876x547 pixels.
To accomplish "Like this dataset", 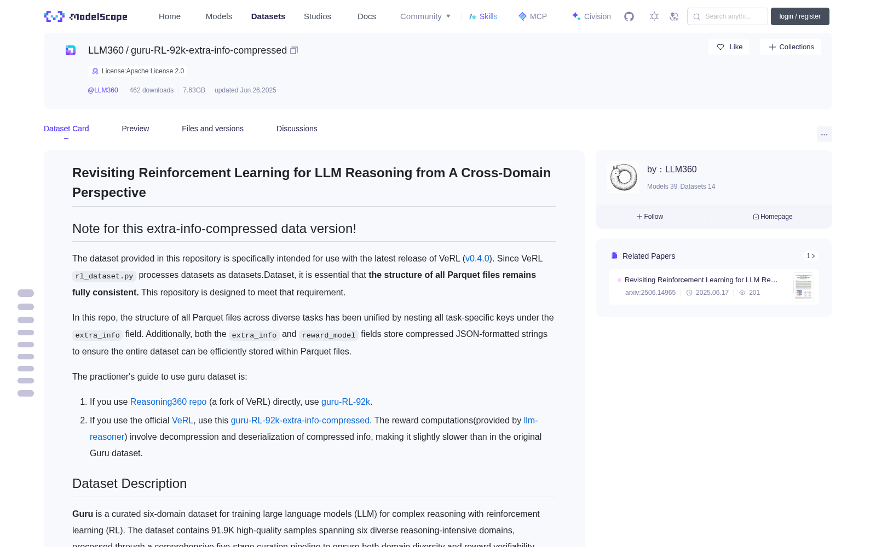I will pos(729,47).
